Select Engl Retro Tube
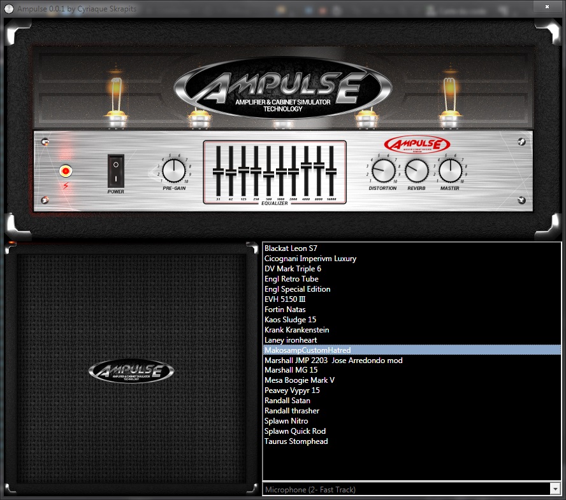The image size is (566, 500). coord(412,279)
